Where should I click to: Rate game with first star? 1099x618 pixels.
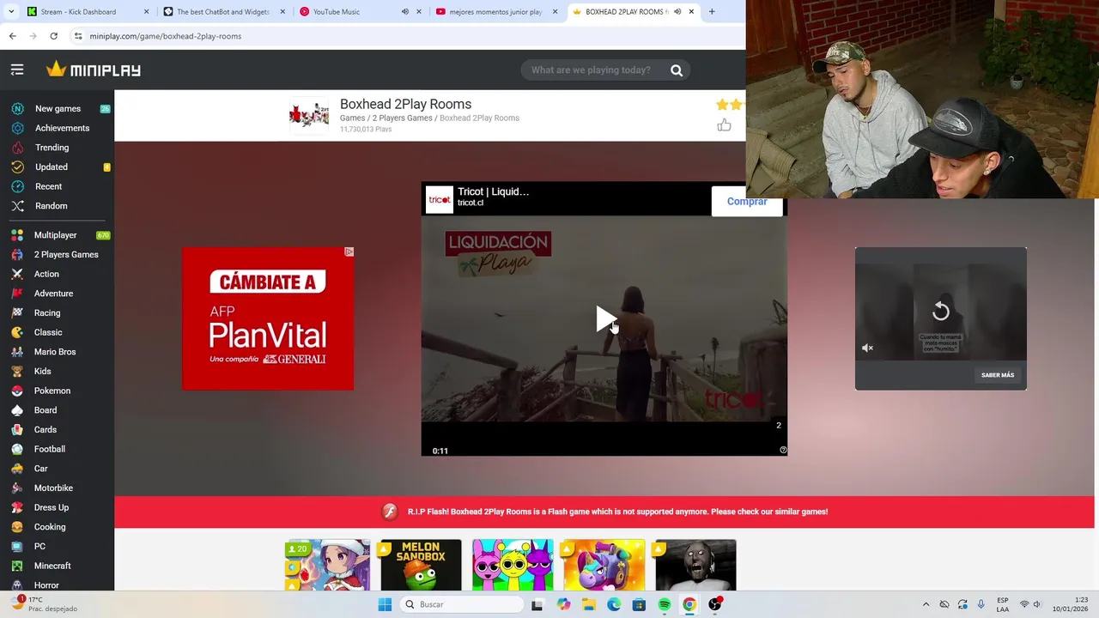coord(722,104)
